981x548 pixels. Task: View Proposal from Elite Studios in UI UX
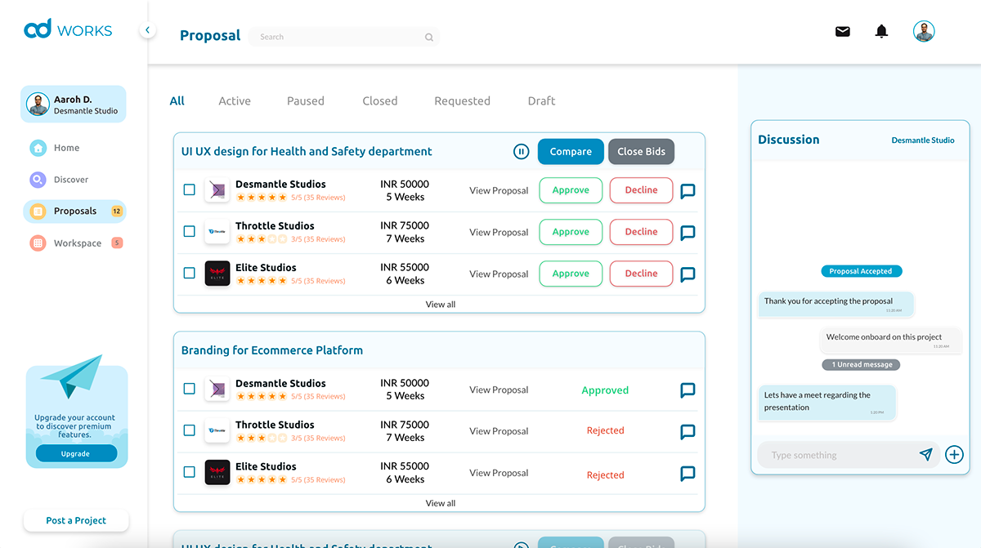point(499,274)
